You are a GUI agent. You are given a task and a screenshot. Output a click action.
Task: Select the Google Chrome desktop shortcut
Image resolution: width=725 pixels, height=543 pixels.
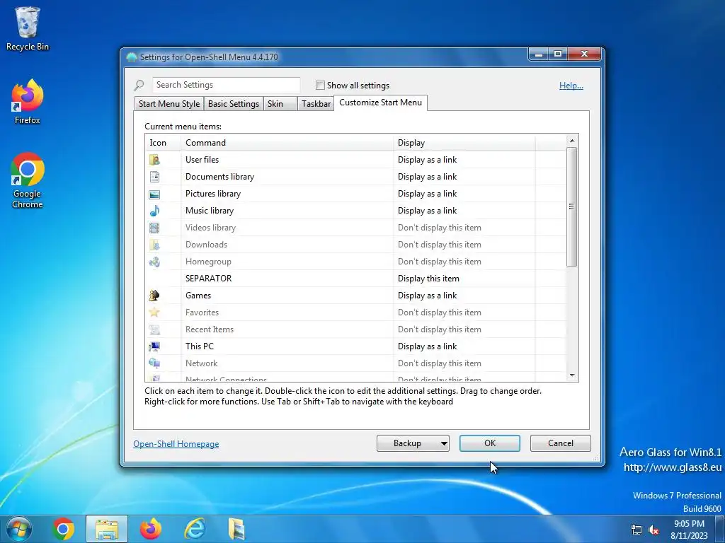pyautogui.click(x=28, y=180)
